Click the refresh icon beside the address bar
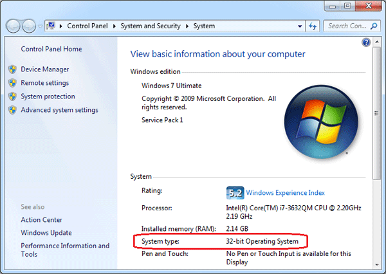Image resolution: width=386 pixels, height=274 pixels. (313, 26)
